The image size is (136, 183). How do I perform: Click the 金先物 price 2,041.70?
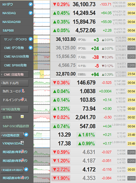(86, 117)
